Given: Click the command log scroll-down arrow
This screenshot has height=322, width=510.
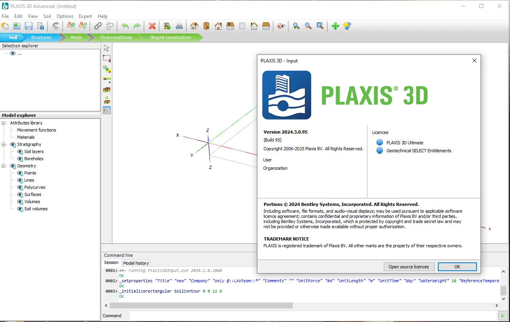Looking at the screenshot, I should 504,299.
